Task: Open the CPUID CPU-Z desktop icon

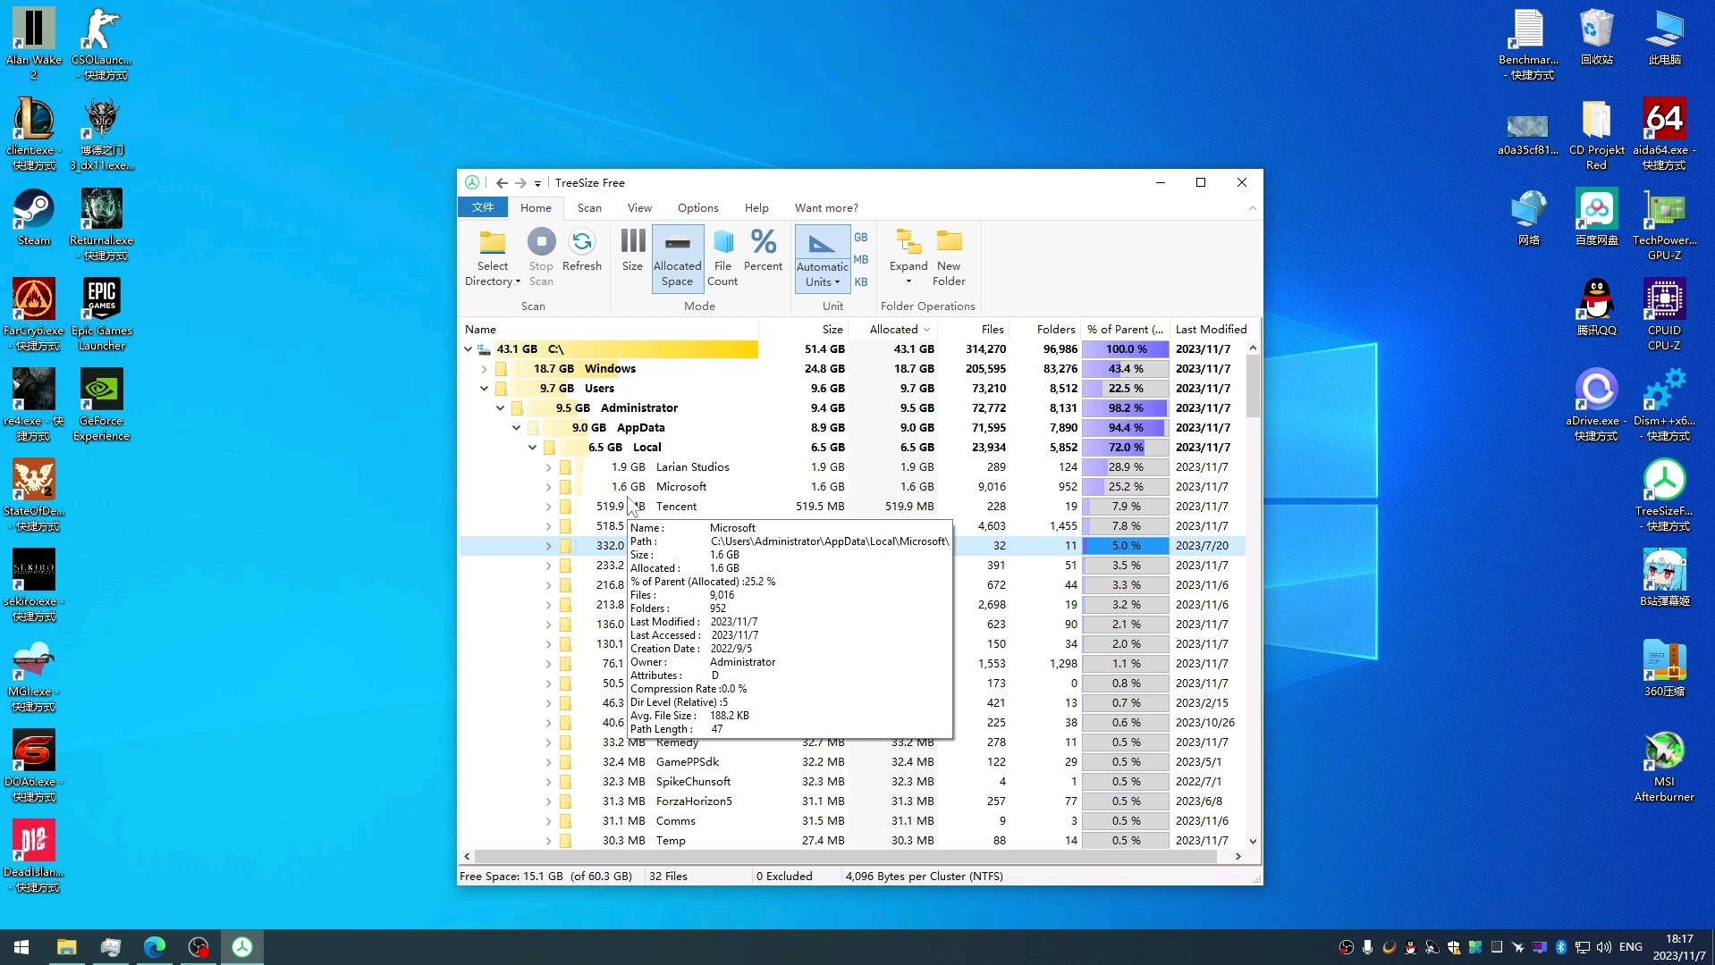Action: coord(1664,315)
